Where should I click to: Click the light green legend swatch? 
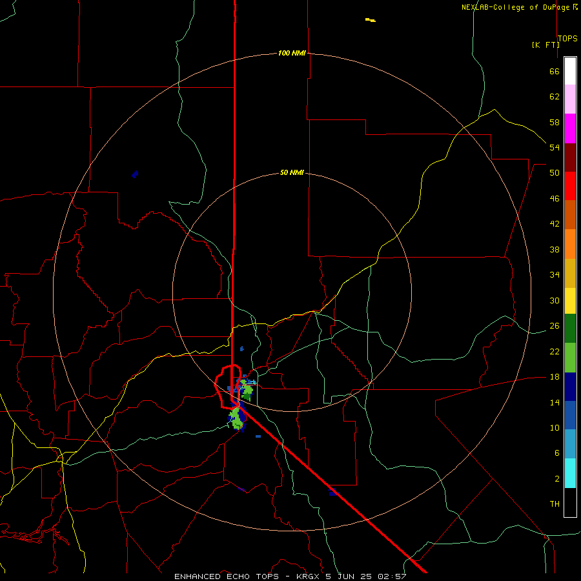(x=570, y=358)
